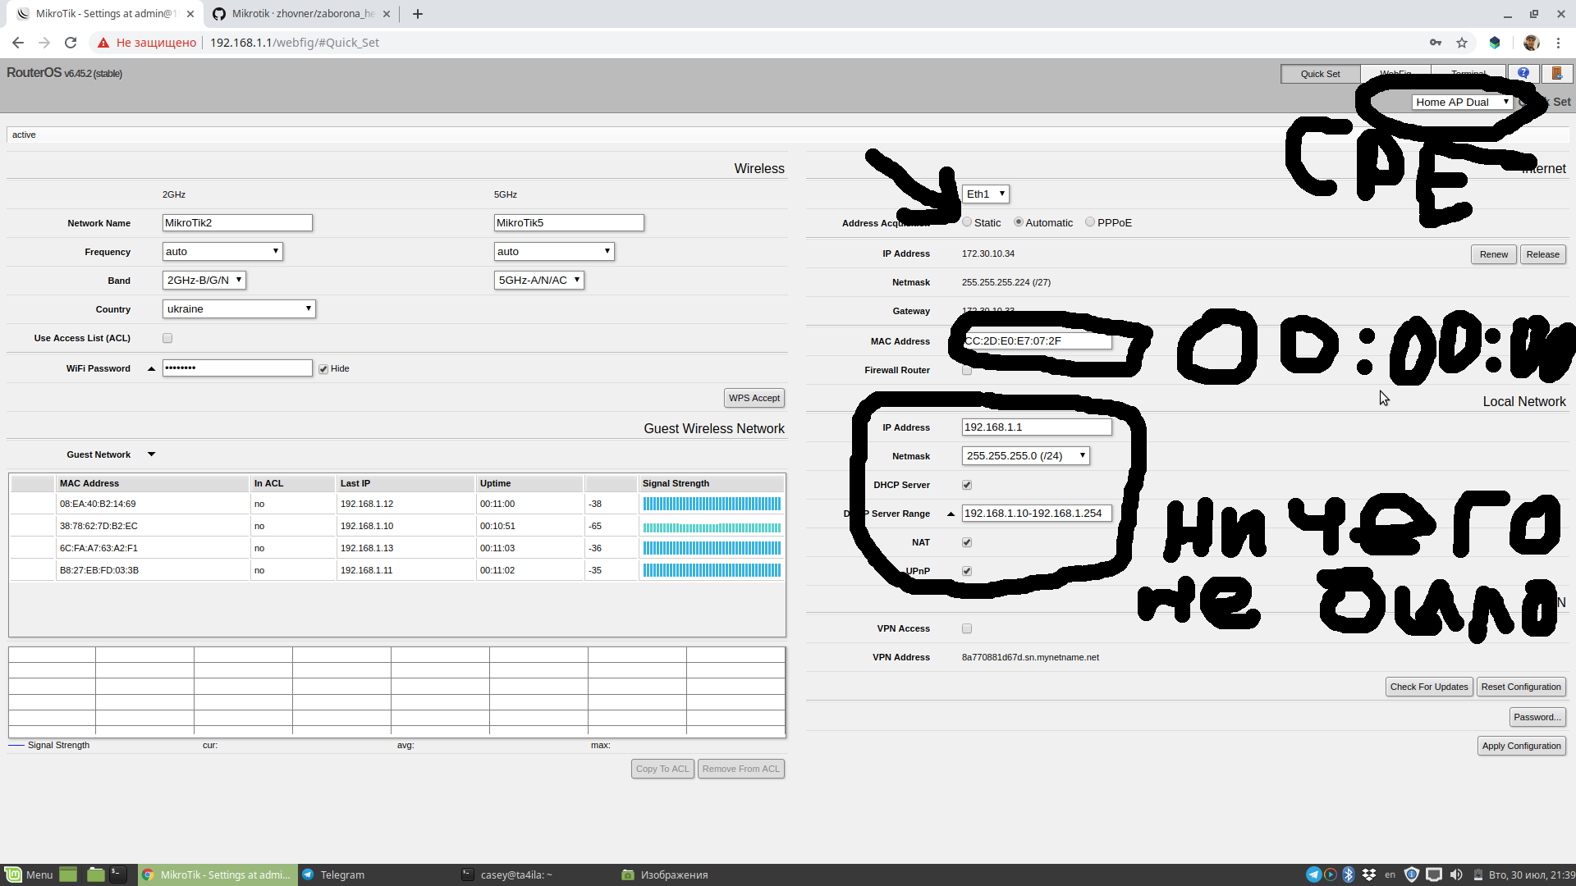Screen dimensions: 1576x886
Task: Switch to the MikroTik Settings browser tab
Action: pyautogui.click(x=105, y=14)
